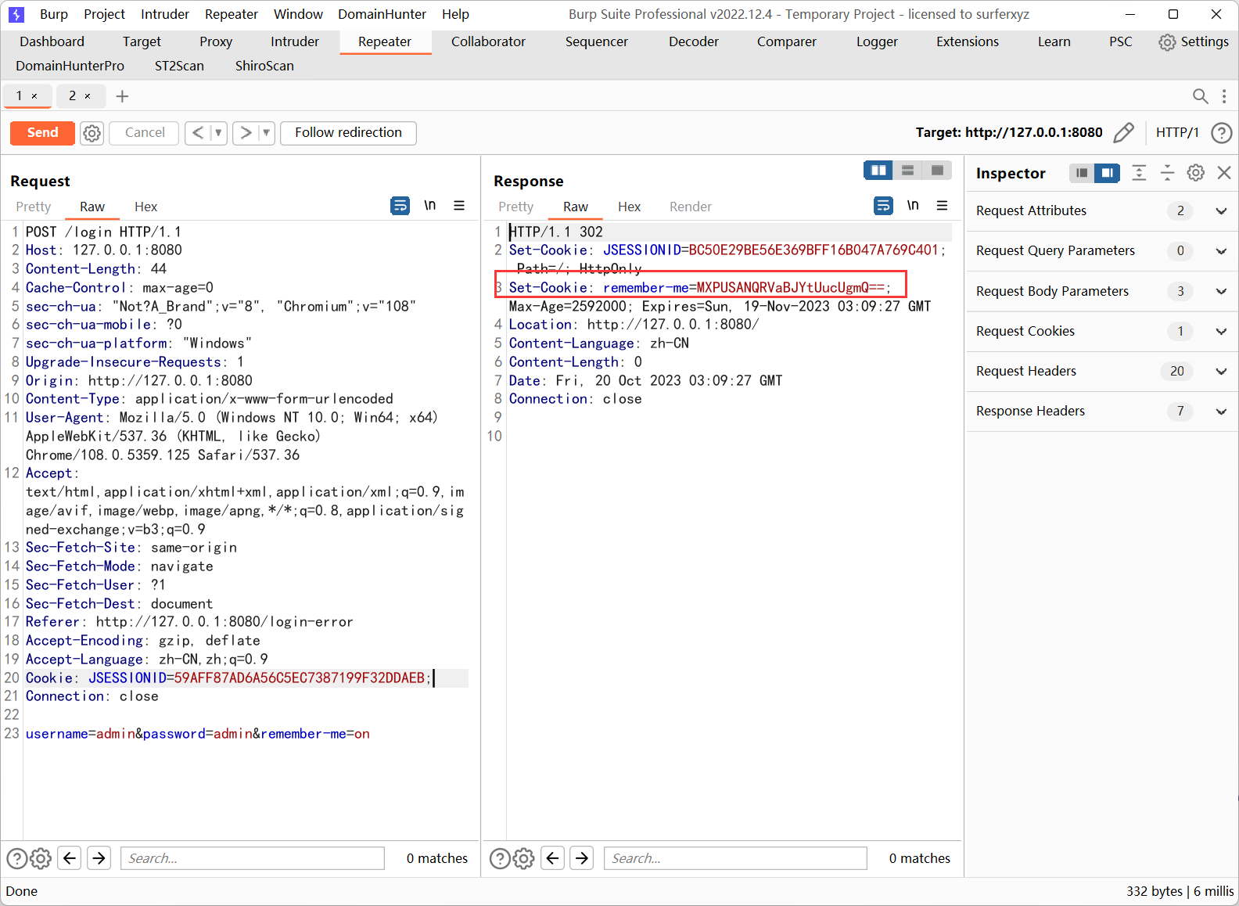Viewport: 1239px width, 906px height.
Task: Open the DomainHunter menu
Action: tap(382, 14)
